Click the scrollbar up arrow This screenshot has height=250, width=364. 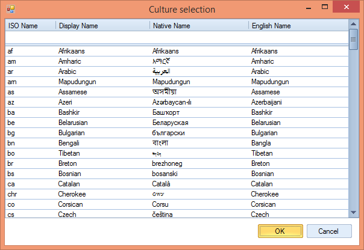click(353, 24)
